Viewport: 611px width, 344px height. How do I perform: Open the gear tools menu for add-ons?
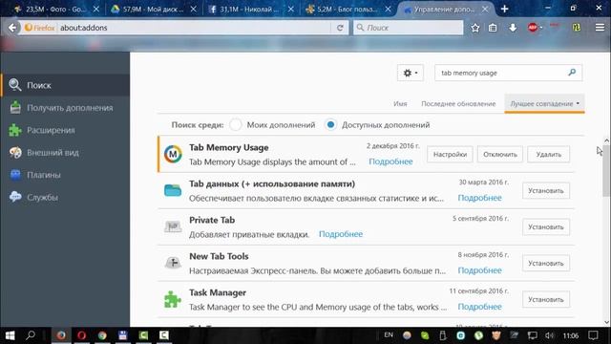[x=411, y=73]
